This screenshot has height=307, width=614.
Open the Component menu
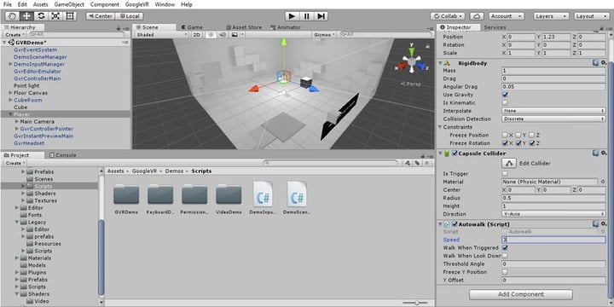[105, 5]
